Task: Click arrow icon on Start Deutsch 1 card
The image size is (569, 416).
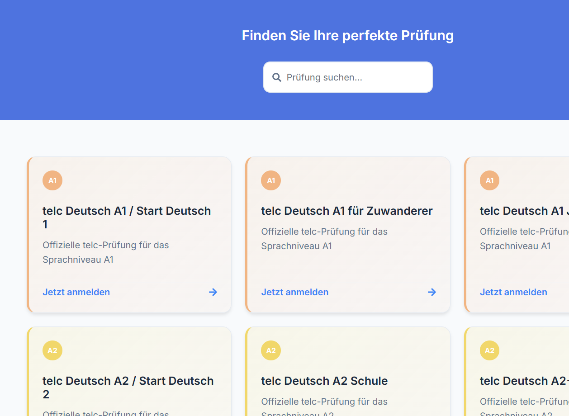Action: (x=213, y=292)
